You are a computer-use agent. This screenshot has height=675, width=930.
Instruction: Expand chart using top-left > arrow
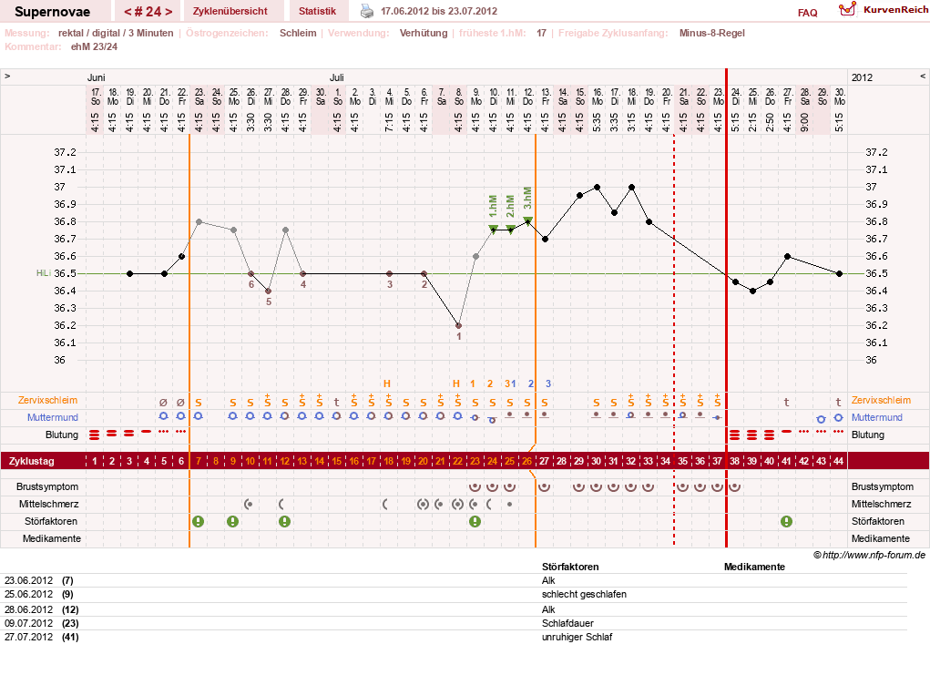click(7, 77)
